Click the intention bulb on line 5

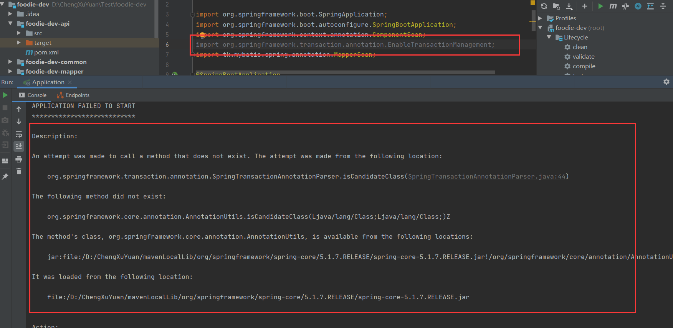click(x=202, y=35)
